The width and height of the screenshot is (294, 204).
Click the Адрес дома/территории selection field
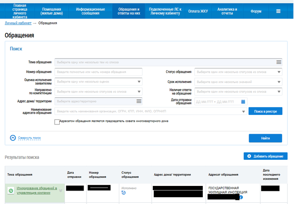click(98, 101)
